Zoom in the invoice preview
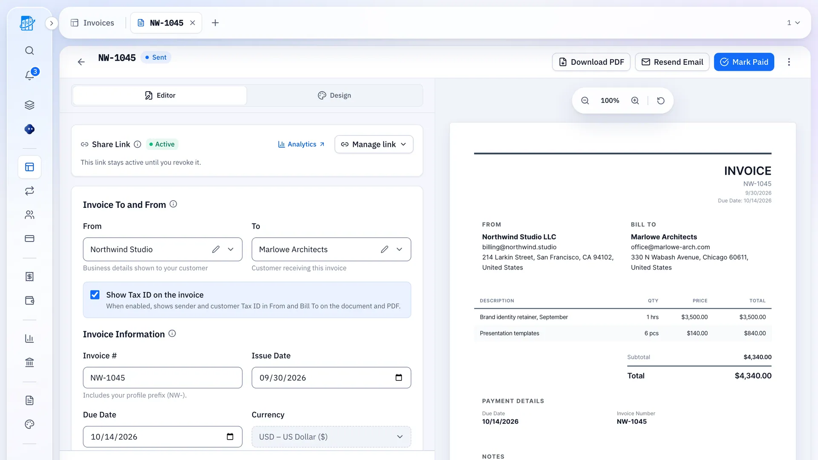Viewport: 818px width, 460px height. tap(635, 101)
